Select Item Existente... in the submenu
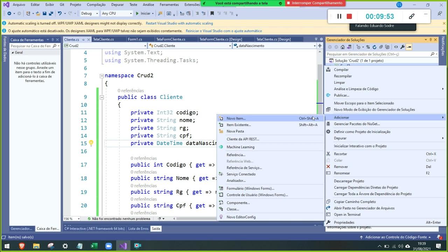This screenshot has width=448, height=252. [x=271, y=125]
